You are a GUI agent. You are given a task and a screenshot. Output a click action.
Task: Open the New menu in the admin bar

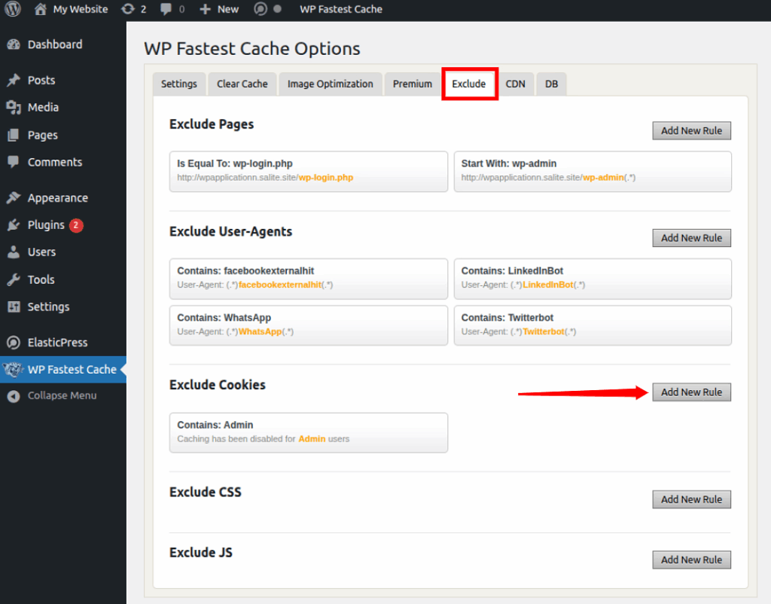click(218, 9)
